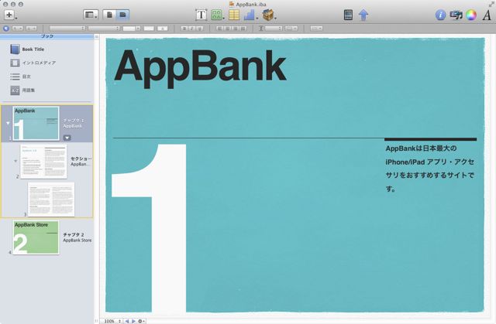Insert a Table
Screen dimensions: 496x324
tap(234, 15)
